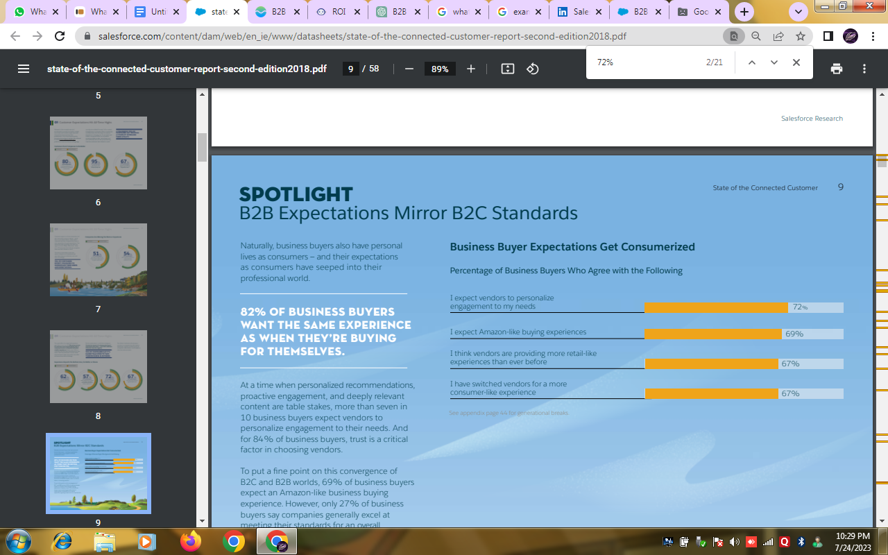Open Windows Explorer folder in taskbar
Viewport: 888px width, 555px height.
(x=105, y=541)
